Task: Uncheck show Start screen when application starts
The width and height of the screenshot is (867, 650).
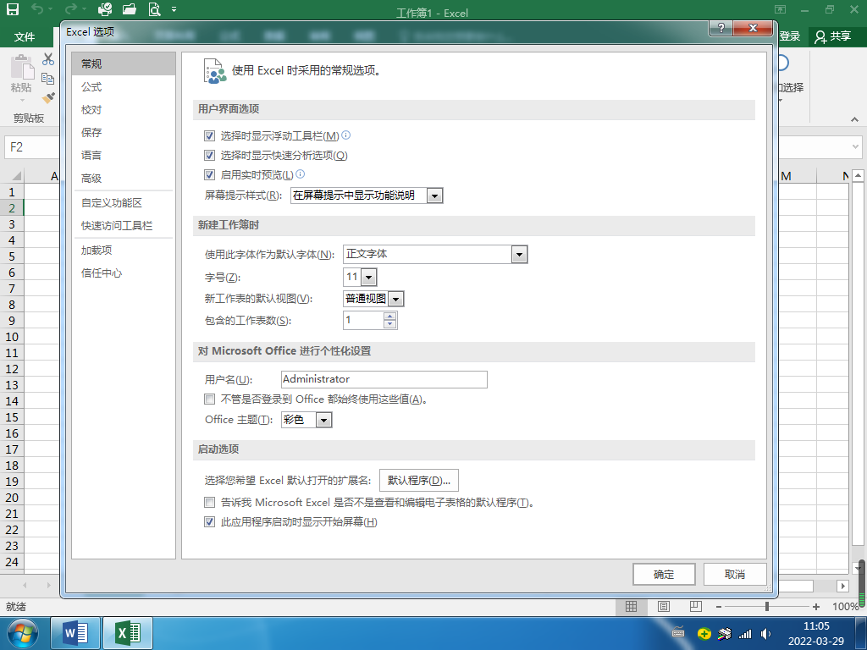Action: point(210,521)
